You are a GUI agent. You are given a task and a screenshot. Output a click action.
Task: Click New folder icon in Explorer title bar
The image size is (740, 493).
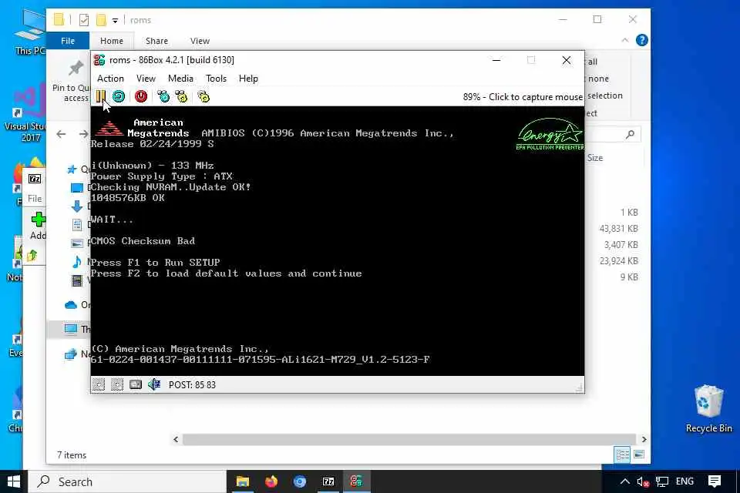click(x=101, y=20)
